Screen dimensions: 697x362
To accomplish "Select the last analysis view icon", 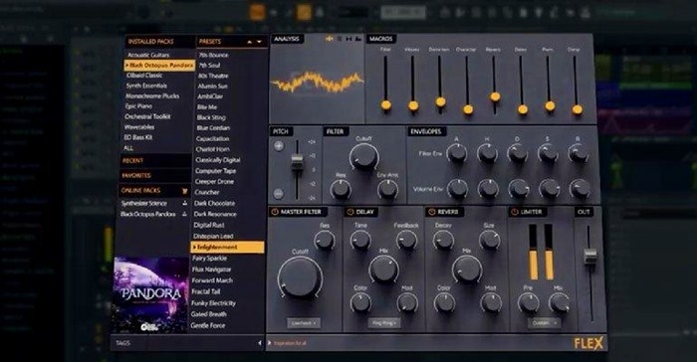I will (357, 39).
